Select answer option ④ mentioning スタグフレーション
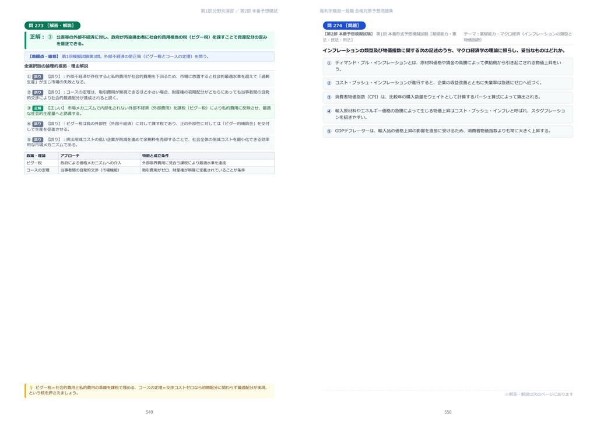Viewport: 597px width, 422px height. (x=448, y=114)
